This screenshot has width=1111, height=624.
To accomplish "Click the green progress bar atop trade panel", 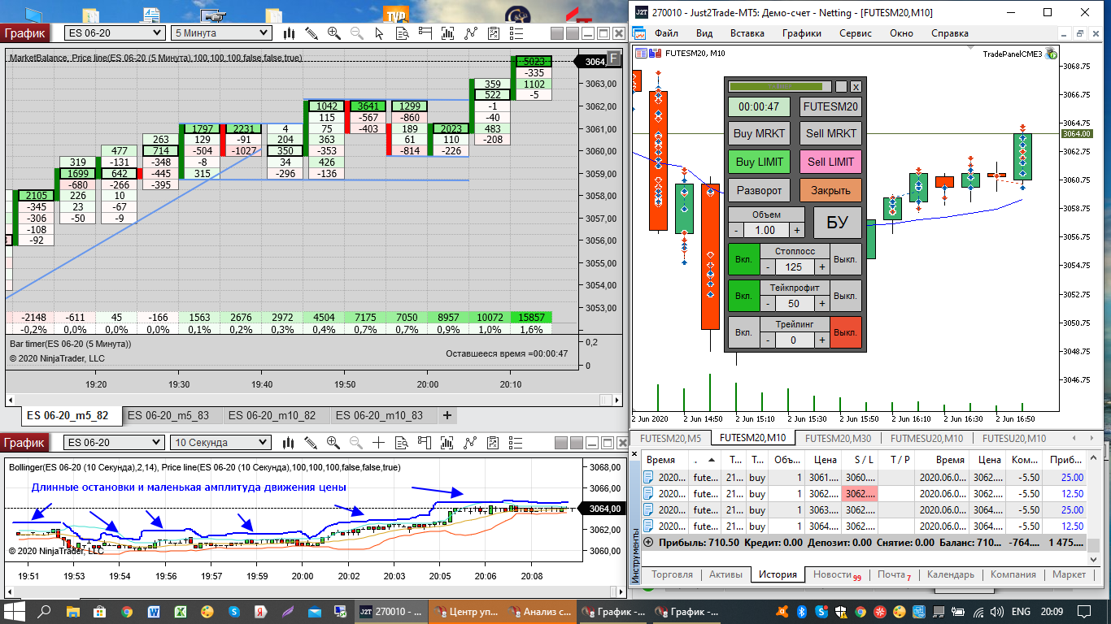I will click(x=780, y=86).
